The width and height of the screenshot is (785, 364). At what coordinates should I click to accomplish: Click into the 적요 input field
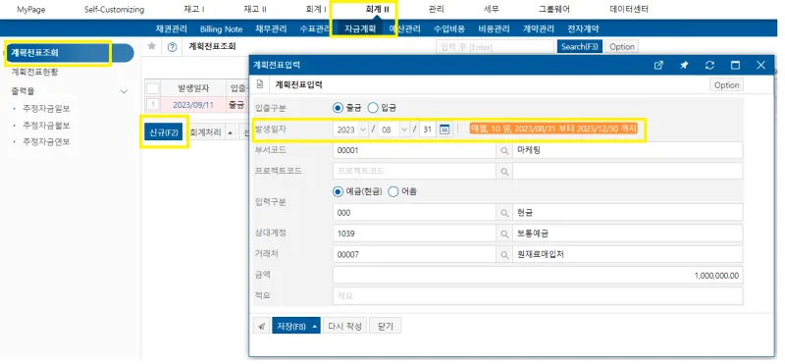tap(538, 296)
